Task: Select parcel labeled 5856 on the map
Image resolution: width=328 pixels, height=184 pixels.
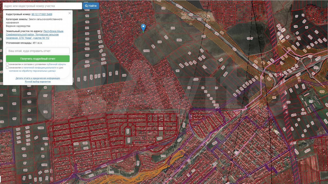Action: click(179, 40)
